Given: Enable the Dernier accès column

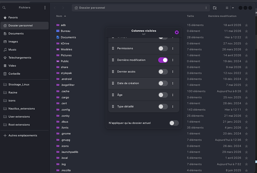Looking at the screenshot, I should pyautogui.click(x=163, y=72).
